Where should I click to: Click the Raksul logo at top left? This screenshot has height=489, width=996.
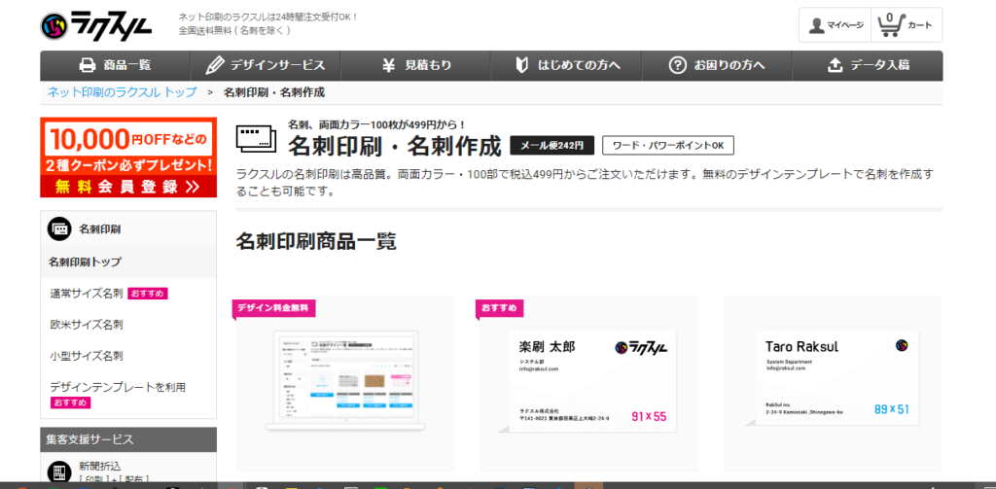[x=96, y=25]
